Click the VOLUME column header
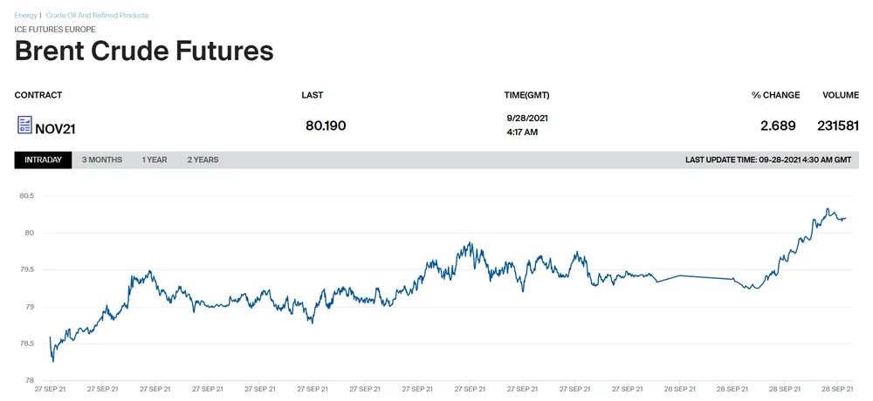The image size is (873, 401). (841, 95)
